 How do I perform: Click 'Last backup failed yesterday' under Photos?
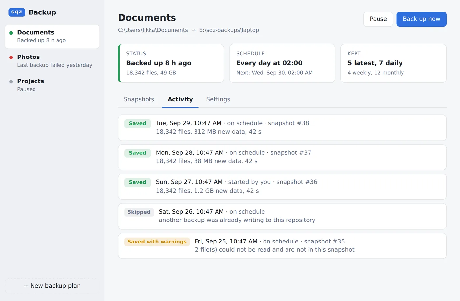click(55, 65)
